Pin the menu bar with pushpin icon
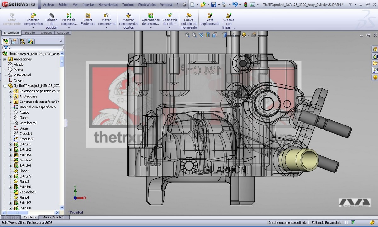Viewport: 378px width, 227px height. point(185,5)
